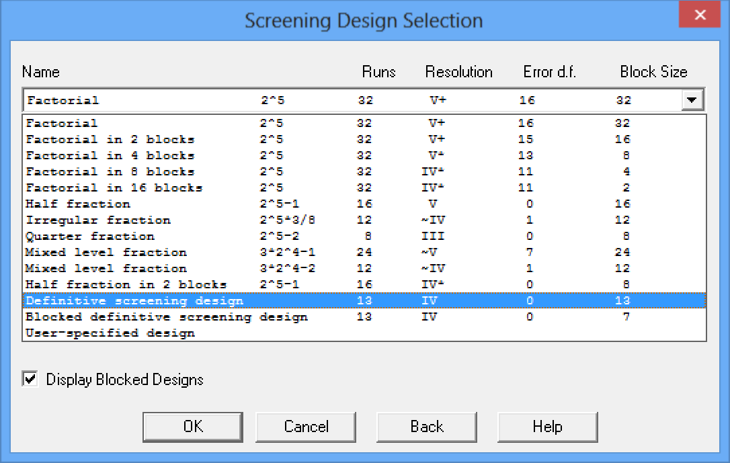Cancel the screening design selection
The image size is (730, 463).
(x=306, y=426)
